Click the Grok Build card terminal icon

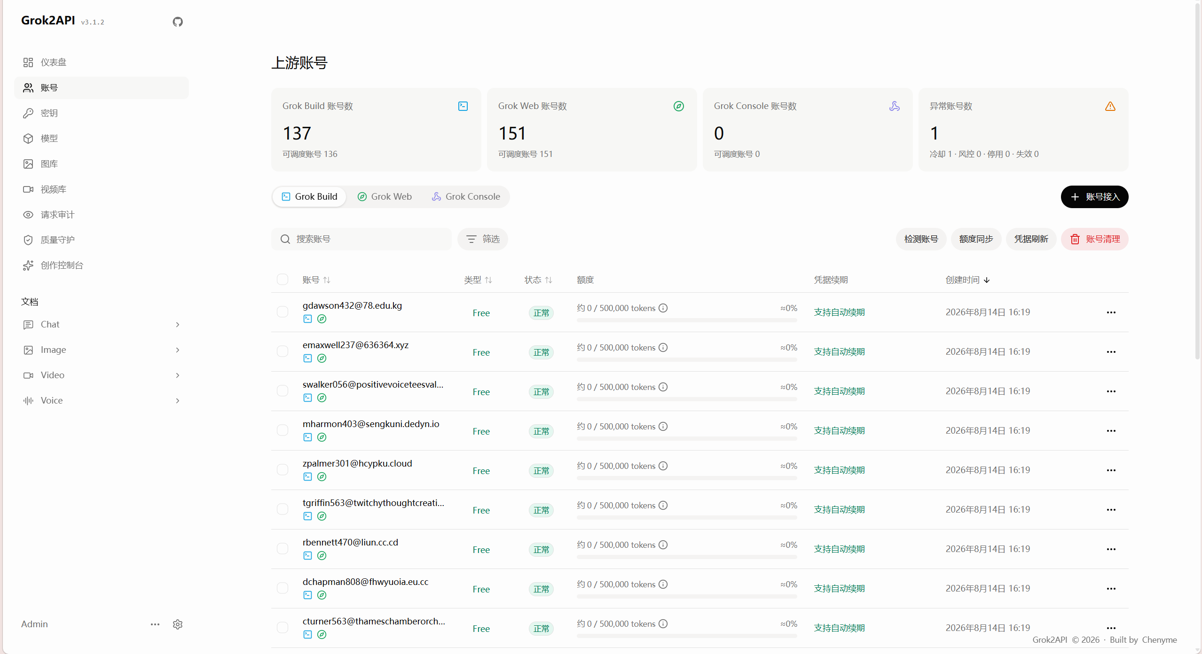tap(463, 106)
